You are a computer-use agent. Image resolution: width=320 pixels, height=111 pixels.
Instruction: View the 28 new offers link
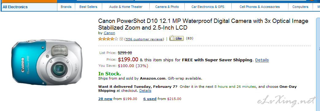105,99
